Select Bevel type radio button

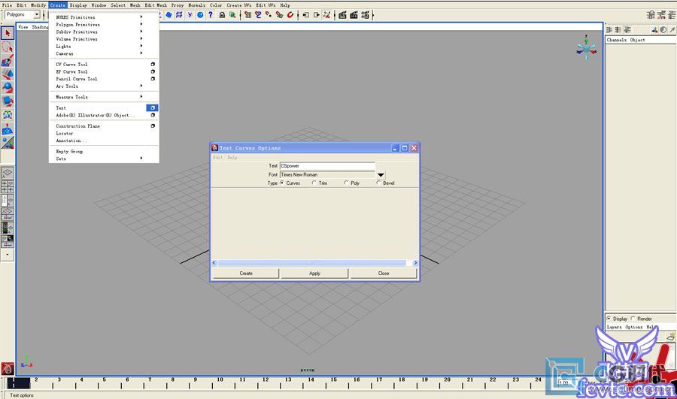(378, 183)
